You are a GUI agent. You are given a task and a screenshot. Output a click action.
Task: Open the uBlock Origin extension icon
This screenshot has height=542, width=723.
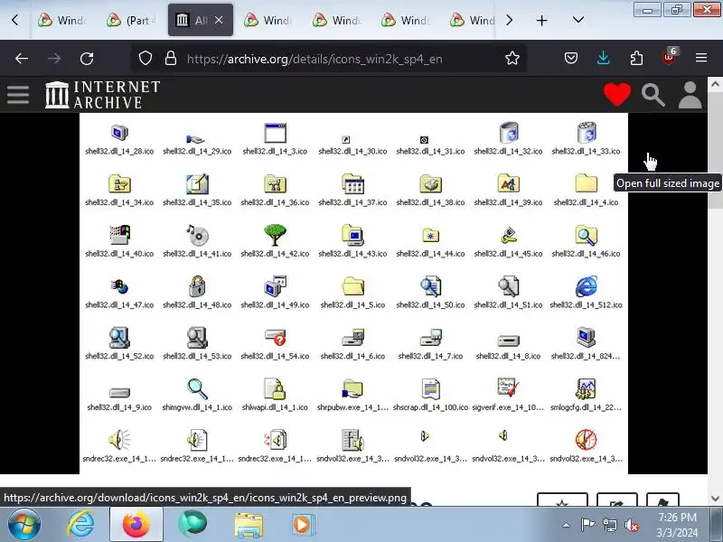click(x=669, y=57)
